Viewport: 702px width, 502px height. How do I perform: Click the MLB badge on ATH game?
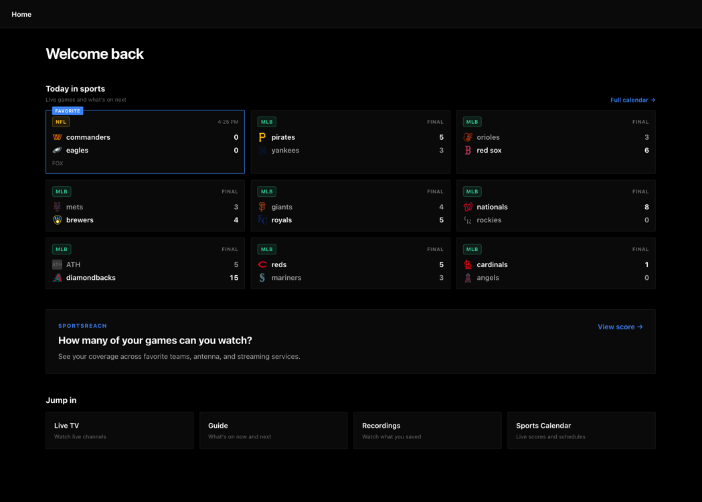[62, 250]
